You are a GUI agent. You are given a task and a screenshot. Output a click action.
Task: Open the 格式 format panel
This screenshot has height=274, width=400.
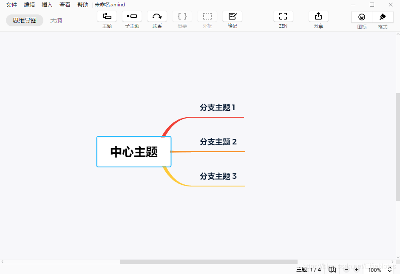[x=383, y=17]
